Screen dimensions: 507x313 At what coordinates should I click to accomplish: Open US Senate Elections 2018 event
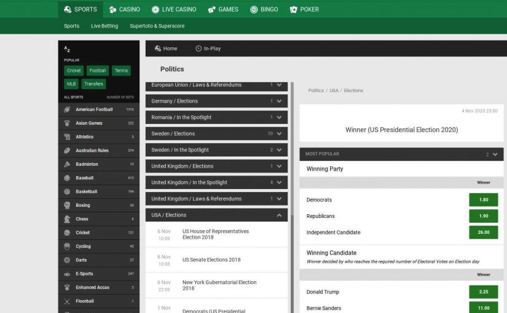[x=211, y=260]
